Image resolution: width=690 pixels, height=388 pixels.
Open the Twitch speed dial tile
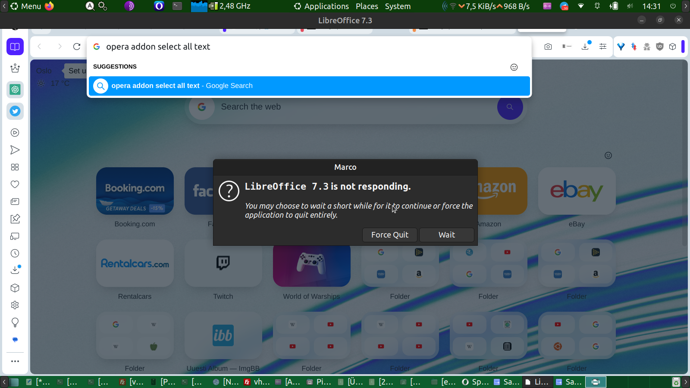point(223,263)
